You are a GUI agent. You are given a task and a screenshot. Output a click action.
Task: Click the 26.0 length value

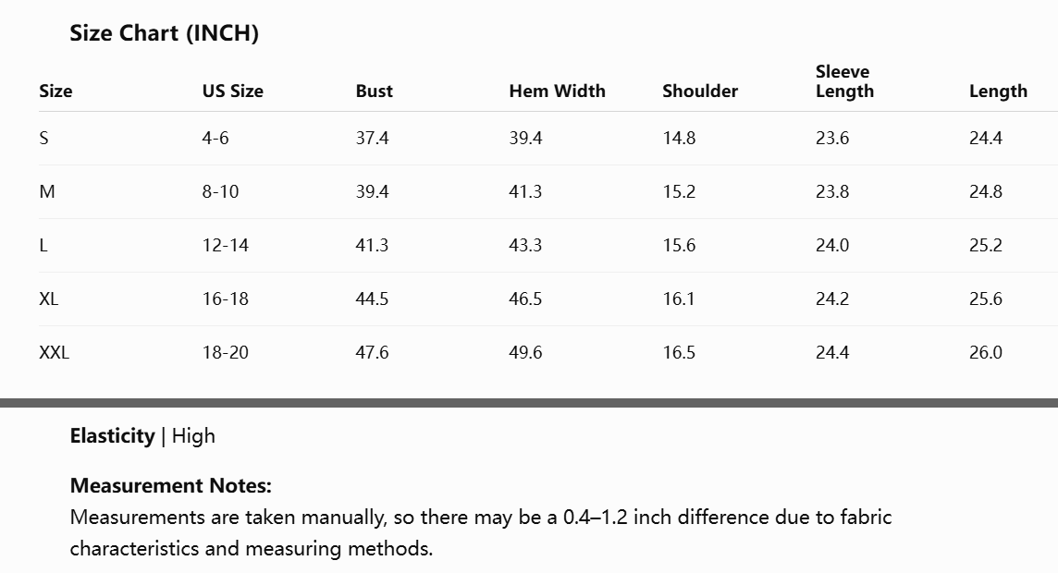pyautogui.click(x=985, y=352)
